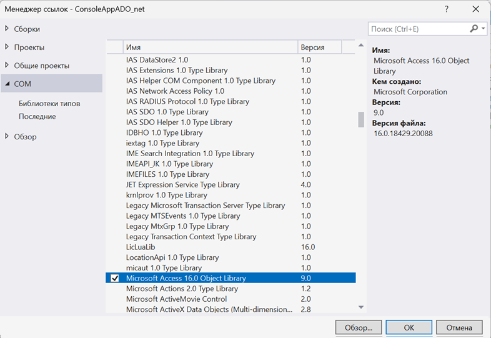The width and height of the screenshot is (491, 338).
Task: Select JET Expression Service Type Library row
Action: (x=182, y=184)
